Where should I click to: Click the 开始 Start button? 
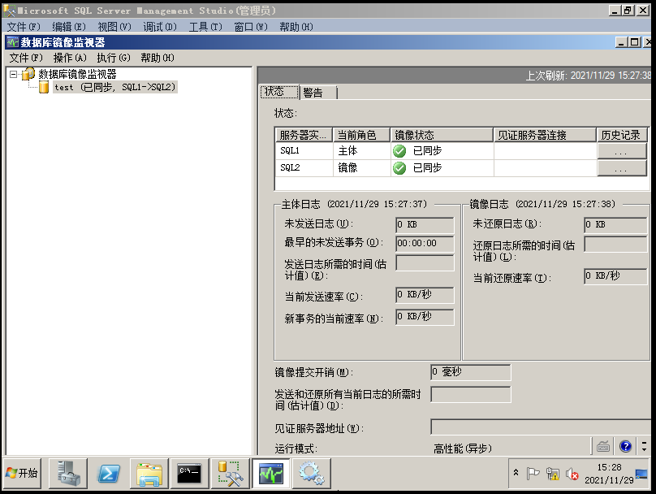[x=23, y=474]
